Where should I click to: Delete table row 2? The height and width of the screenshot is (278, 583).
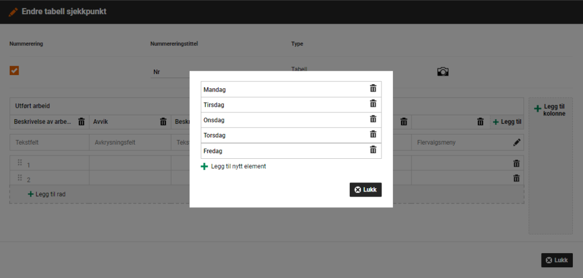coord(516,178)
